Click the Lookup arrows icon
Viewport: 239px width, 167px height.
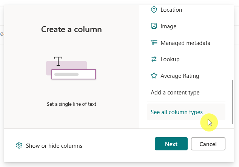[154, 59]
